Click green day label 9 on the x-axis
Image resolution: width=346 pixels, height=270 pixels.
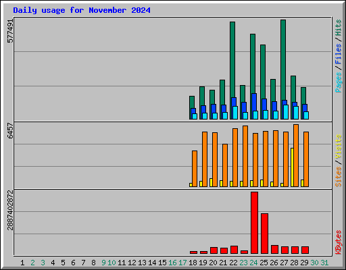[103, 263]
